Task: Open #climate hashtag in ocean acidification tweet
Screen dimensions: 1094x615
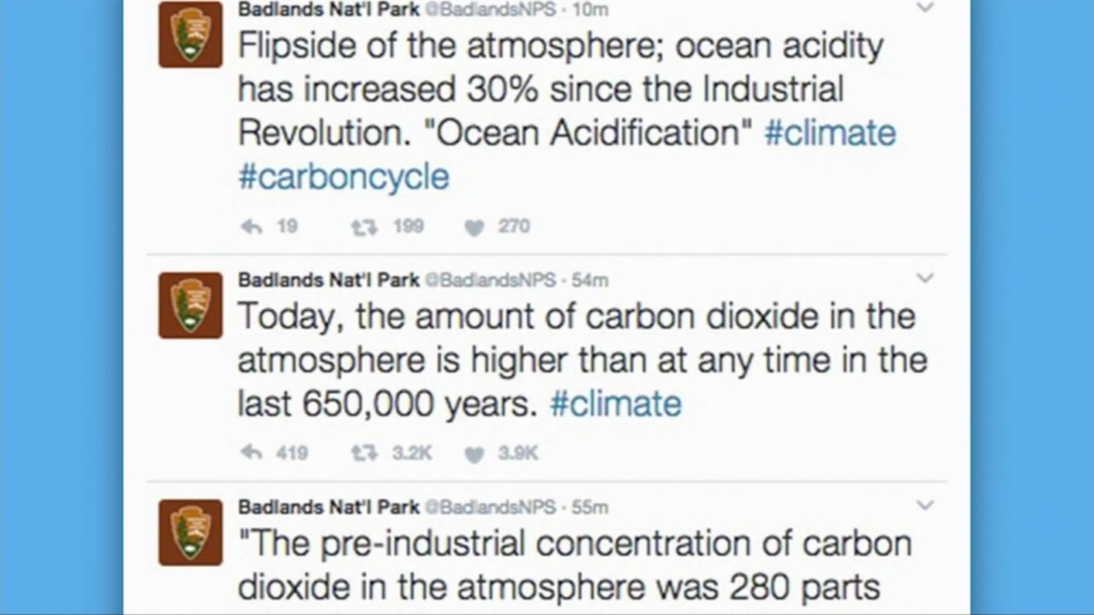Action: pos(830,133)
